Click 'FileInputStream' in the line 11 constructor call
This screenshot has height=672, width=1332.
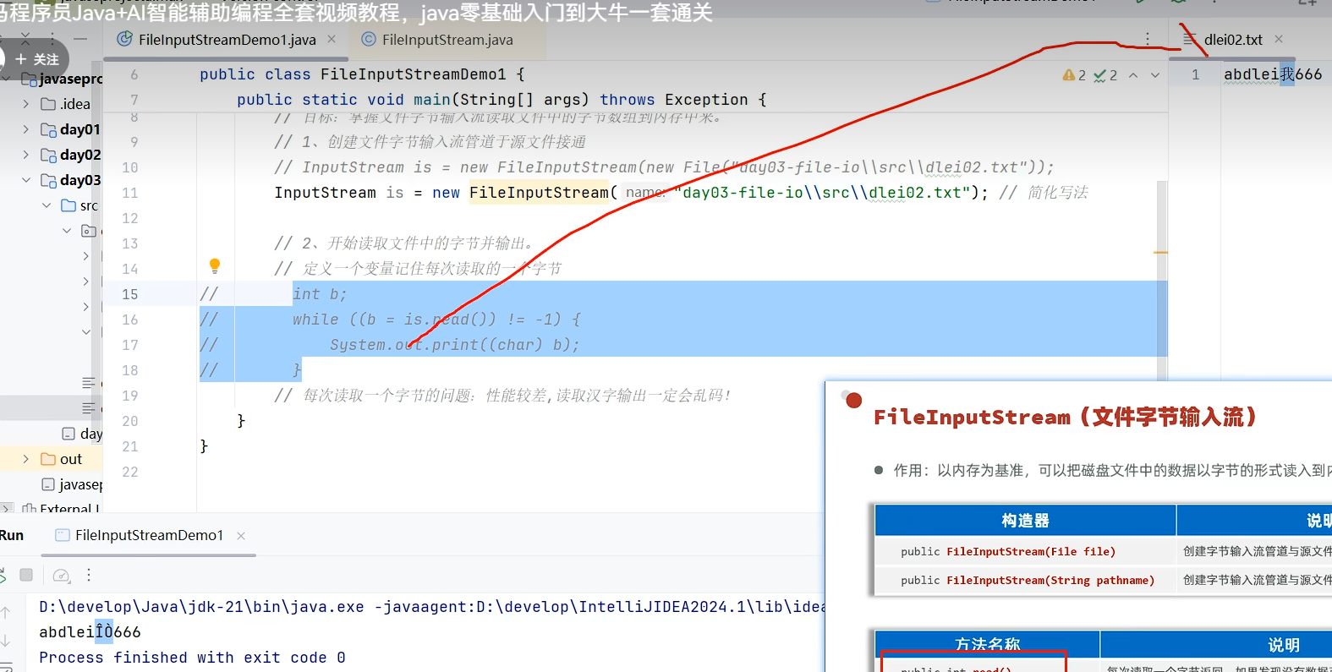(539, 193)
